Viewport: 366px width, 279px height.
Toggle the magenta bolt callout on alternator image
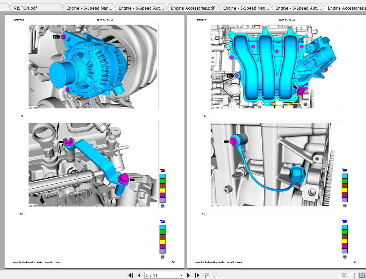[x=63, y=36]
